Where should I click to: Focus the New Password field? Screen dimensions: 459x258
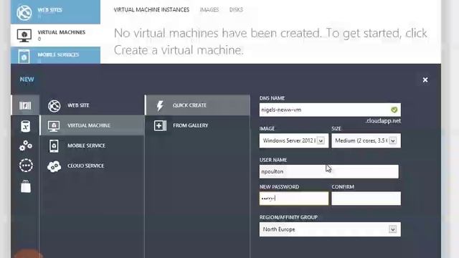coord(293,199)
